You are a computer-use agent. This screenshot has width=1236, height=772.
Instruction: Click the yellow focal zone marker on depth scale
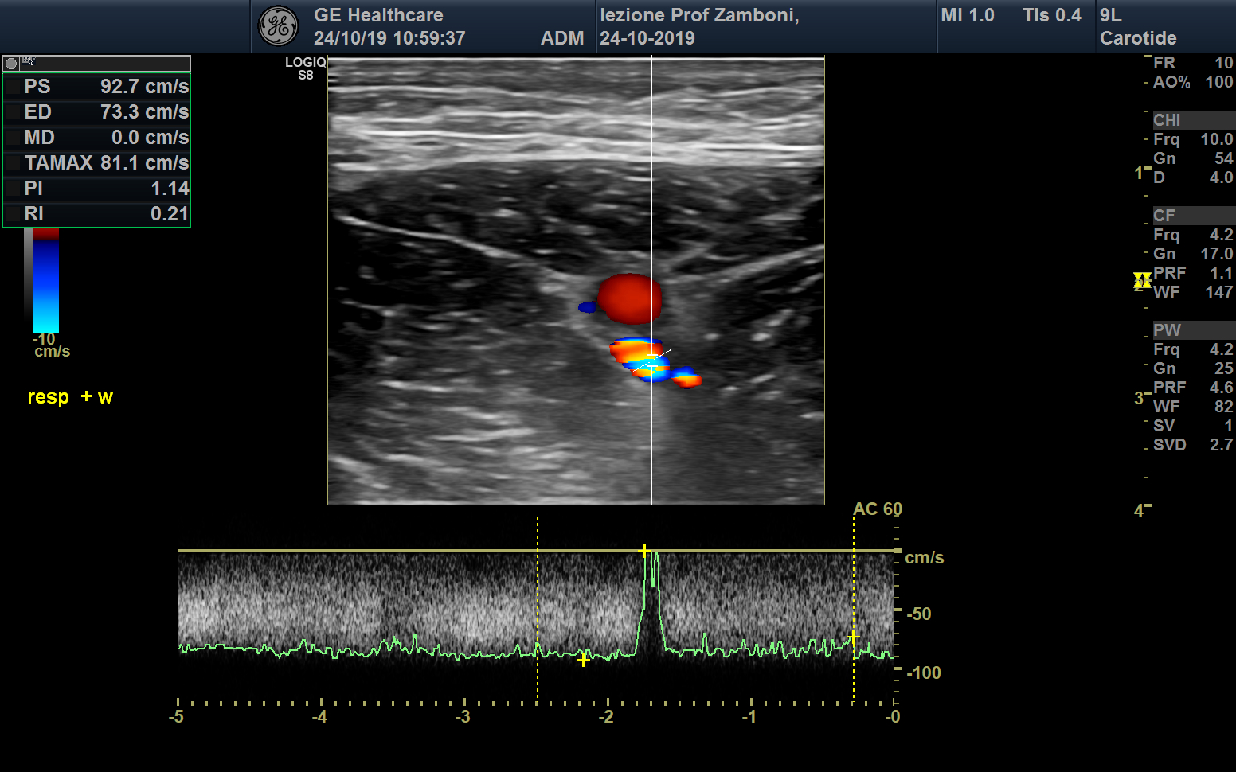(1142, 280)
